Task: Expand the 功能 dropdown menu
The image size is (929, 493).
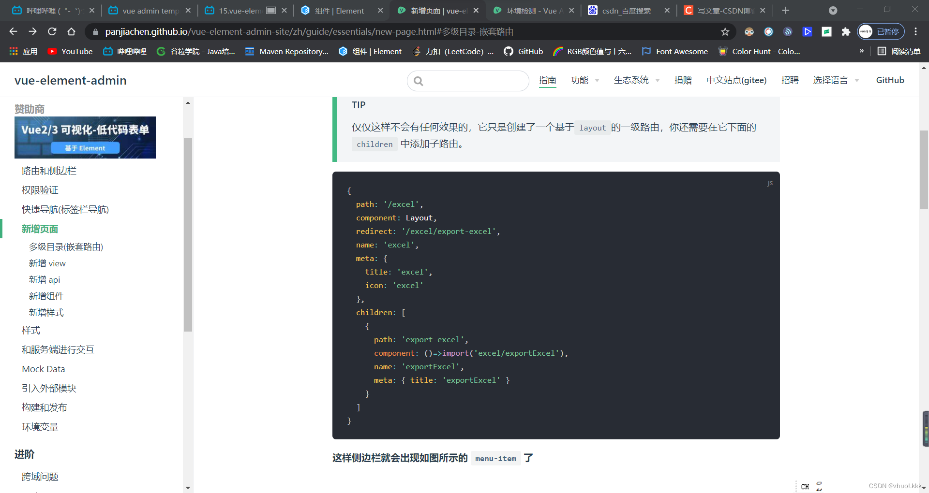Action: tap(584, 80)
